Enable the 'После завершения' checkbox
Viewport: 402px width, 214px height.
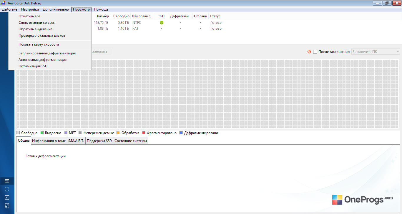[x=315, y=52]
